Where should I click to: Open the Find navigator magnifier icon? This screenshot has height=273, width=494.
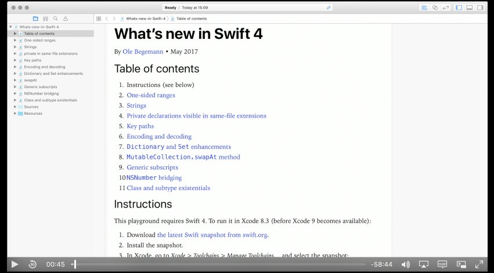[56, 19]
